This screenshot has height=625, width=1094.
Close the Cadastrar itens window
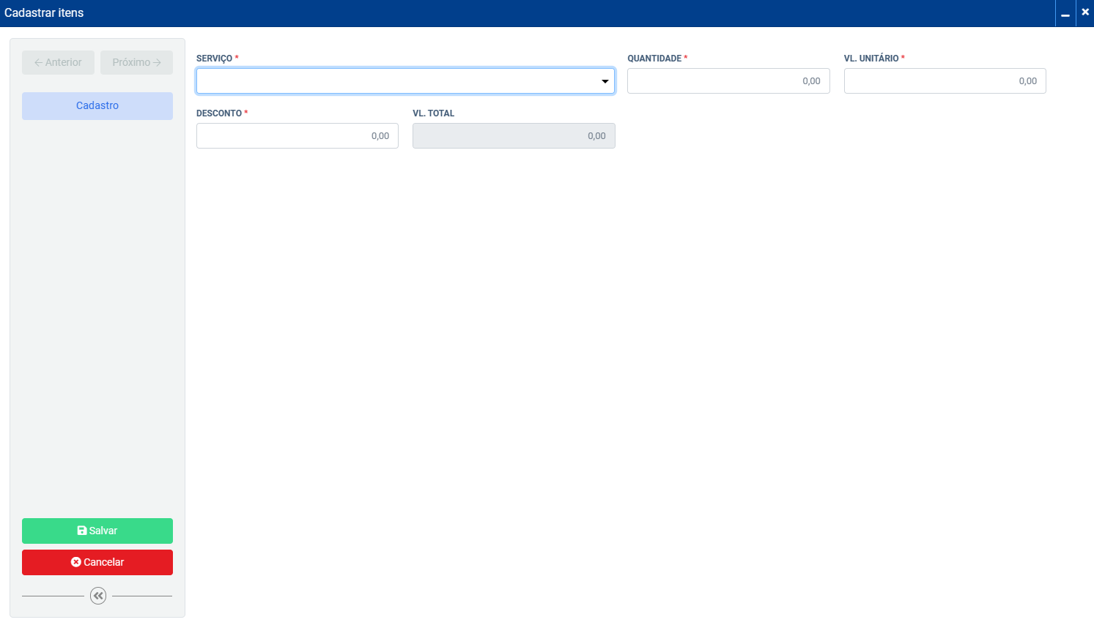1085,12
